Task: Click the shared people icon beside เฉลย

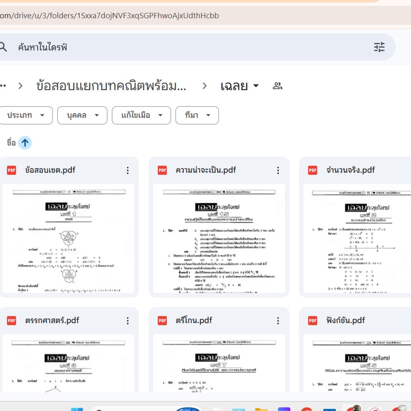Action: tap(277, 86)
